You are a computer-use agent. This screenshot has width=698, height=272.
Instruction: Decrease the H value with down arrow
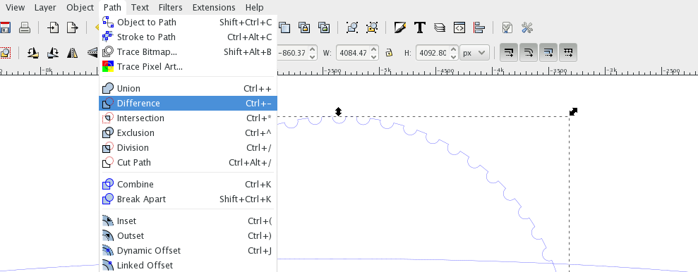coord(453,56)
